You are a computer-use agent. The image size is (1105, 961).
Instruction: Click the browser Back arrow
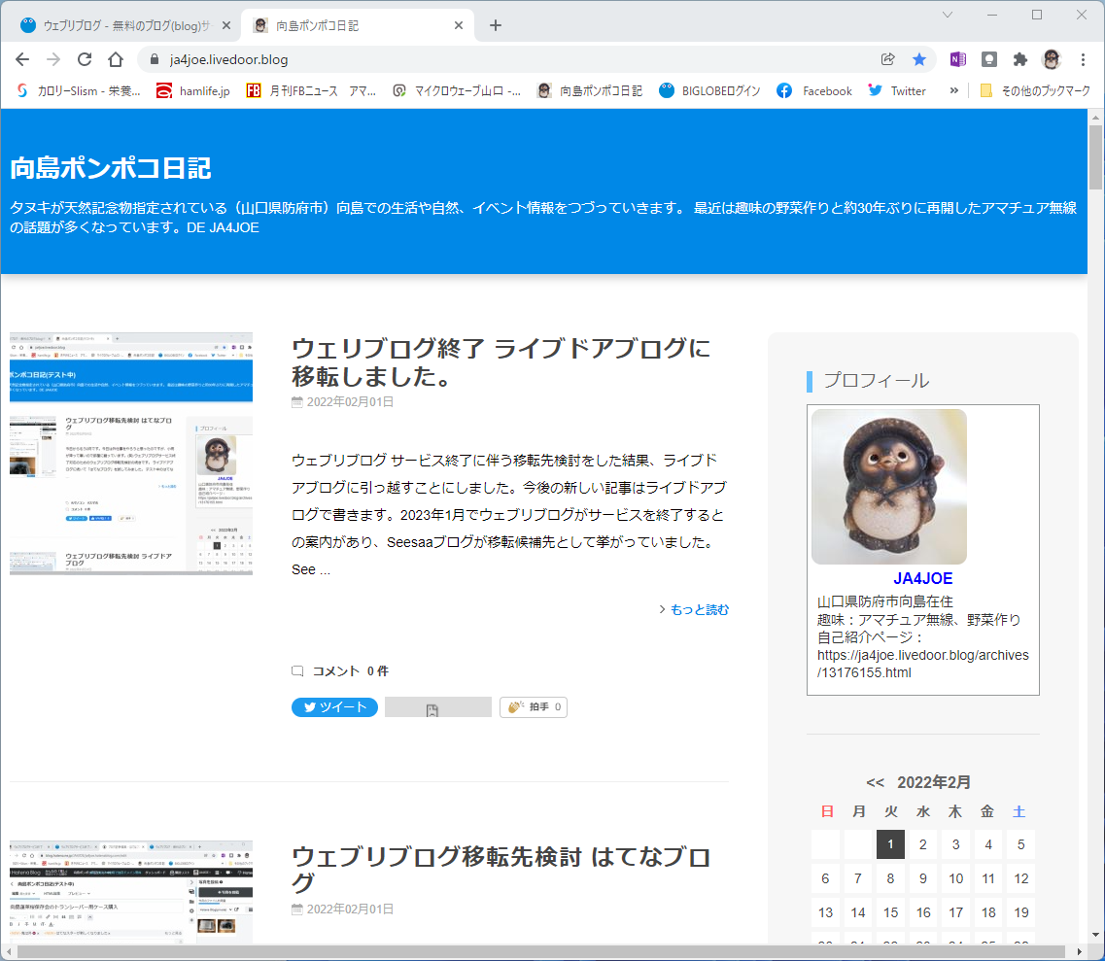coord(22,60)
